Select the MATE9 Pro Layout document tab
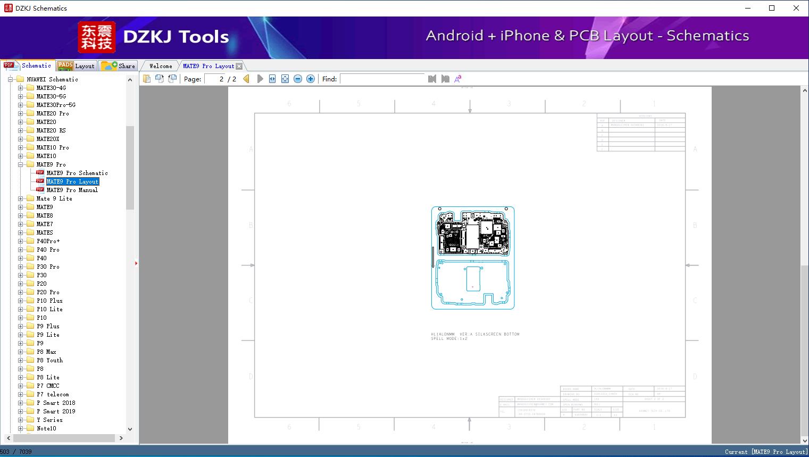 point(208,66)
